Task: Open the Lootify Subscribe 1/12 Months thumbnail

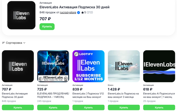Action: pyautogui.click(x=88, y=66)
